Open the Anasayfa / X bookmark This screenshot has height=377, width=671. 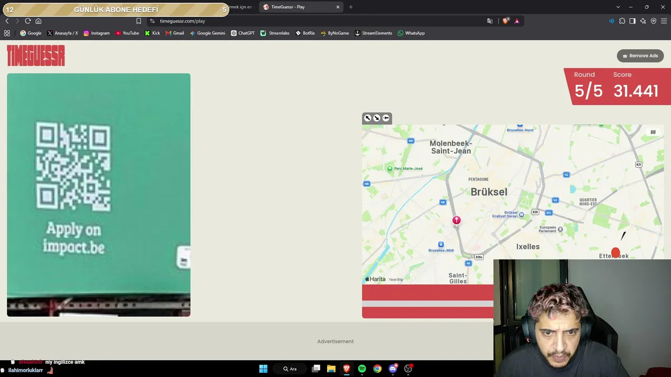pyautogui.click(x=62, y=33)
